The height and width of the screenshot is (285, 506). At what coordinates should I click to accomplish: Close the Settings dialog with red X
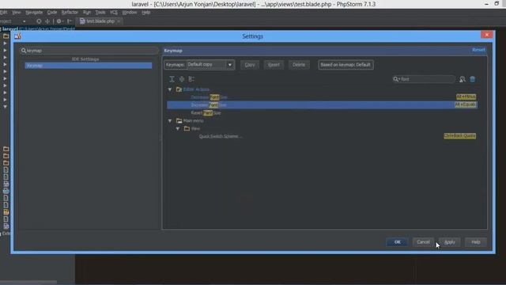tap(487, 35)
